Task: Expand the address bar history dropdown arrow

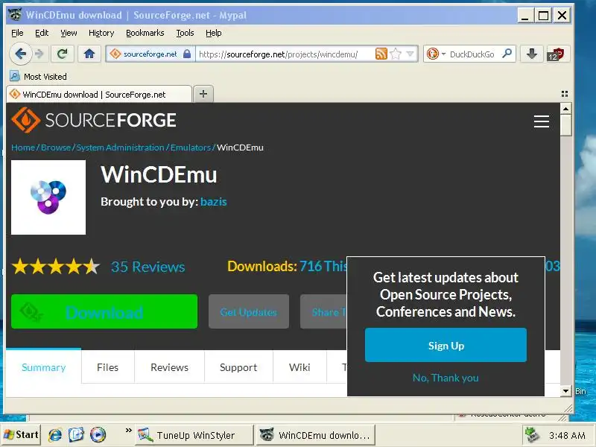Action: point(410,54)
